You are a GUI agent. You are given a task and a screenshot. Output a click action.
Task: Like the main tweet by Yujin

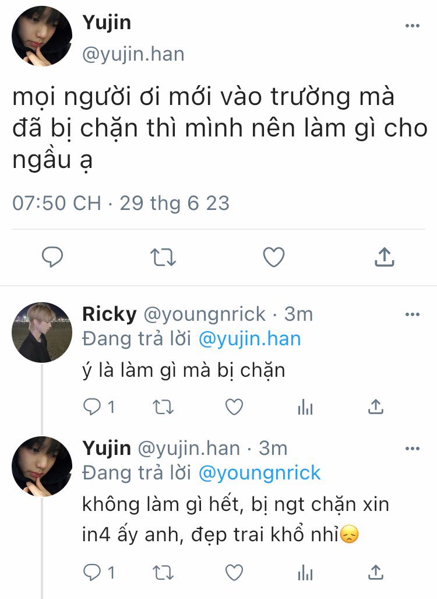274,257
